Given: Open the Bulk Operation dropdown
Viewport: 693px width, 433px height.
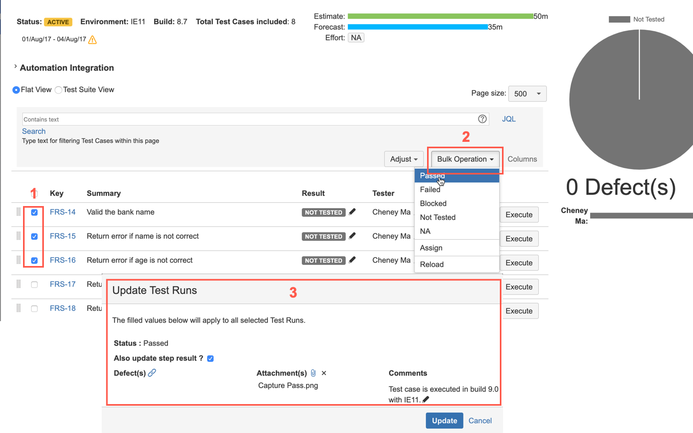Looking at the screenshot, I should click(465, 159).
